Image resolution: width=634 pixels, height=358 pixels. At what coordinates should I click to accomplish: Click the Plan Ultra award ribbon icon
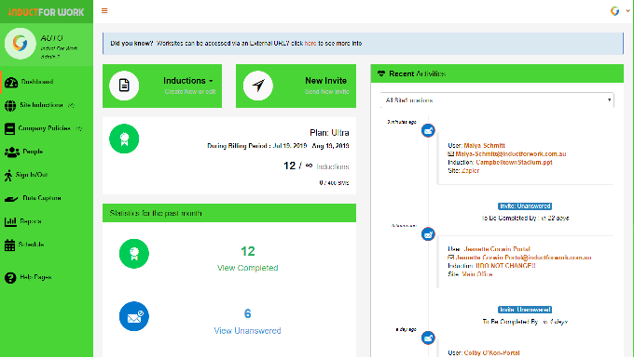pyautogui.click(x=124, y=139)
